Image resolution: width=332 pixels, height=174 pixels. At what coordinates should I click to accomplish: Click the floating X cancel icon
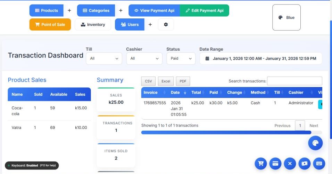click(290, 164)
